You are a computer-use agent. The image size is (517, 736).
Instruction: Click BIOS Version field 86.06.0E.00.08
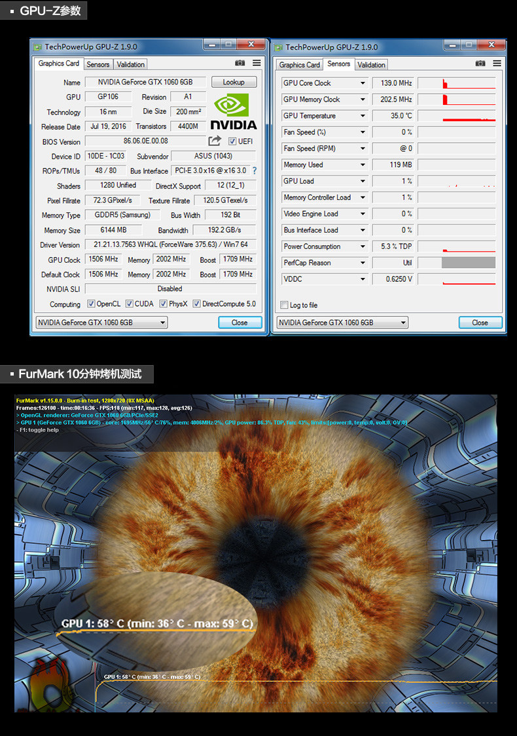pyautogui.click(x=146, y=142)
